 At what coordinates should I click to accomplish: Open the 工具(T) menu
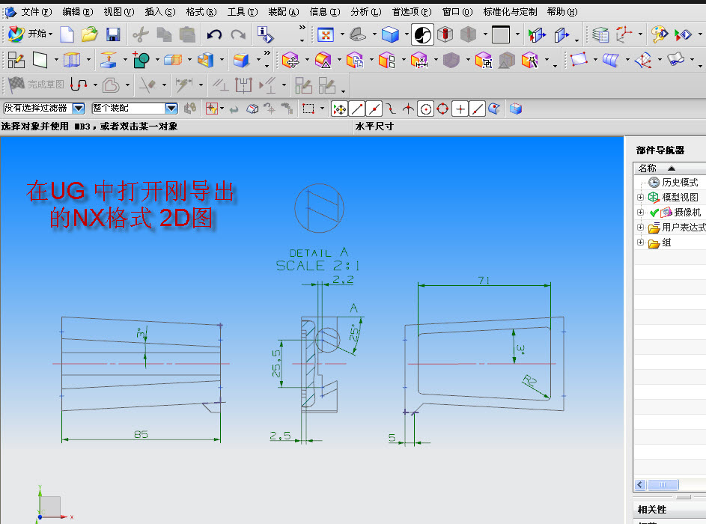pyautogui.click(x=243, y=12)
